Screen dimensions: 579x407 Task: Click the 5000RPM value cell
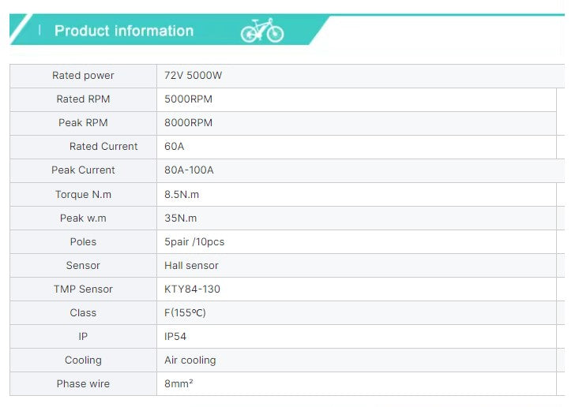(x=188, y=99)
